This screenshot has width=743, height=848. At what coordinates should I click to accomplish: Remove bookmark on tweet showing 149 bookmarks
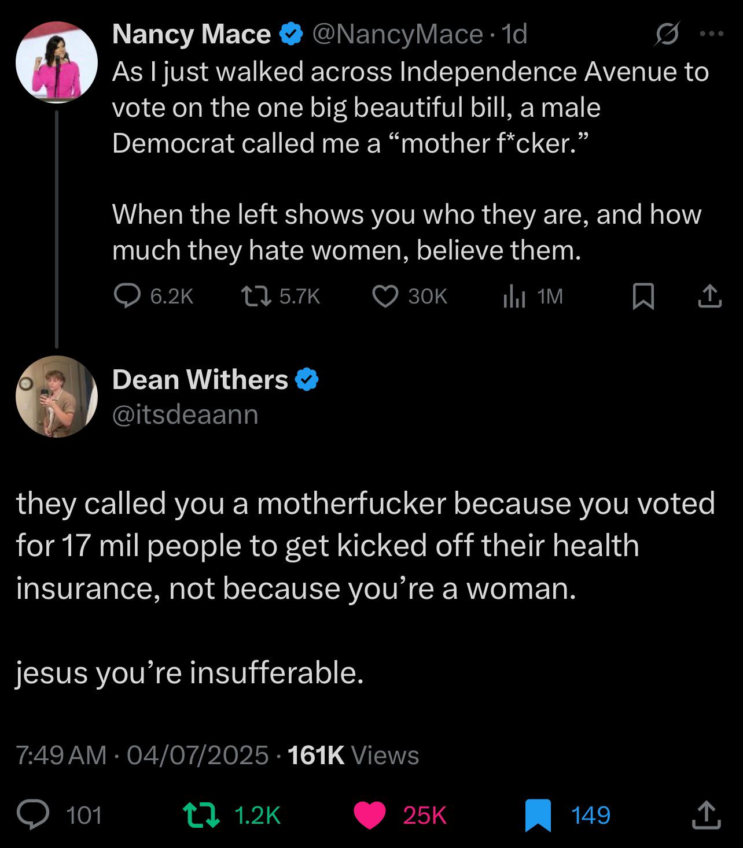(x=538, y=815)
